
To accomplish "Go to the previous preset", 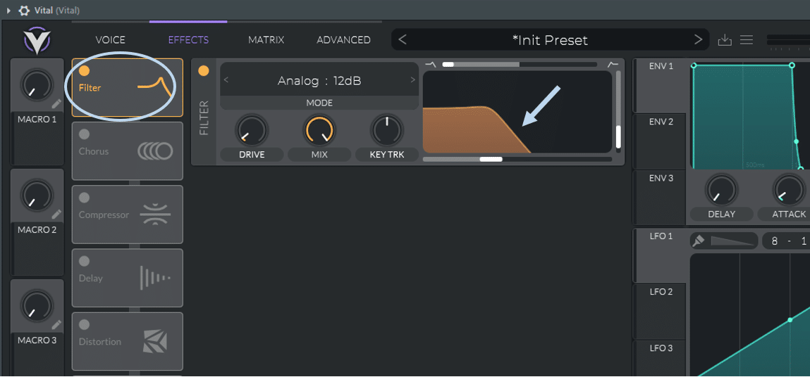I will (x=403, y=39).
